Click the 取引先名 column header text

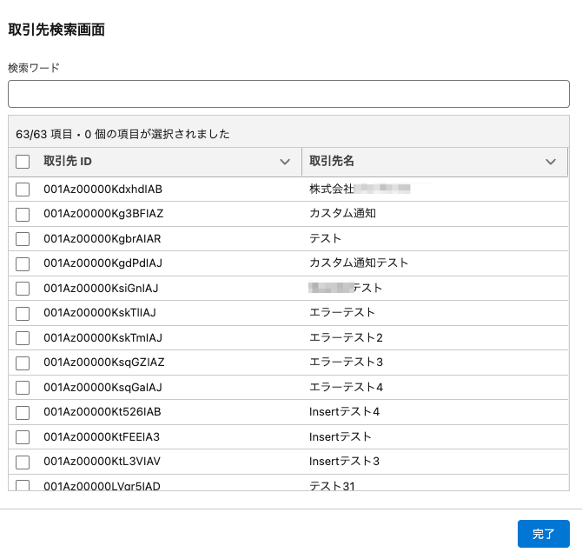click(332, 162)
